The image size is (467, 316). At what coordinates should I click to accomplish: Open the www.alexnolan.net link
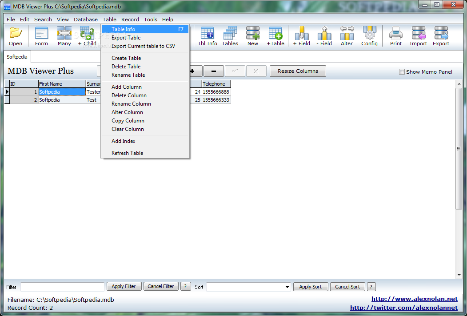[x=414, y=299]
